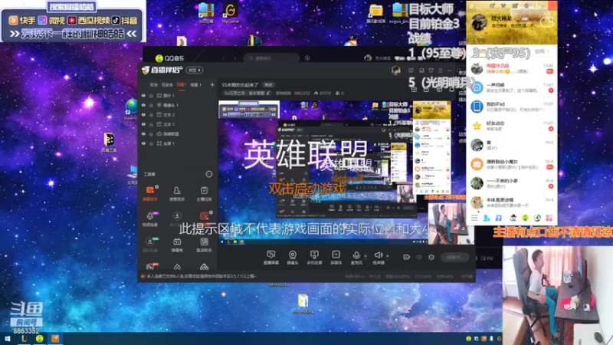This screenshot has width=613, height=345.
Task: Open 空间 dropdown in QQ panel
Action: pos(542,51)
